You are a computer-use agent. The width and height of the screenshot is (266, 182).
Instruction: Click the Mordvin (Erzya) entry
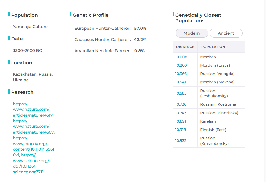215,65
